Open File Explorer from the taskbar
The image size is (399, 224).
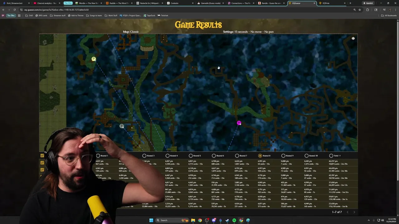[193, 220]
